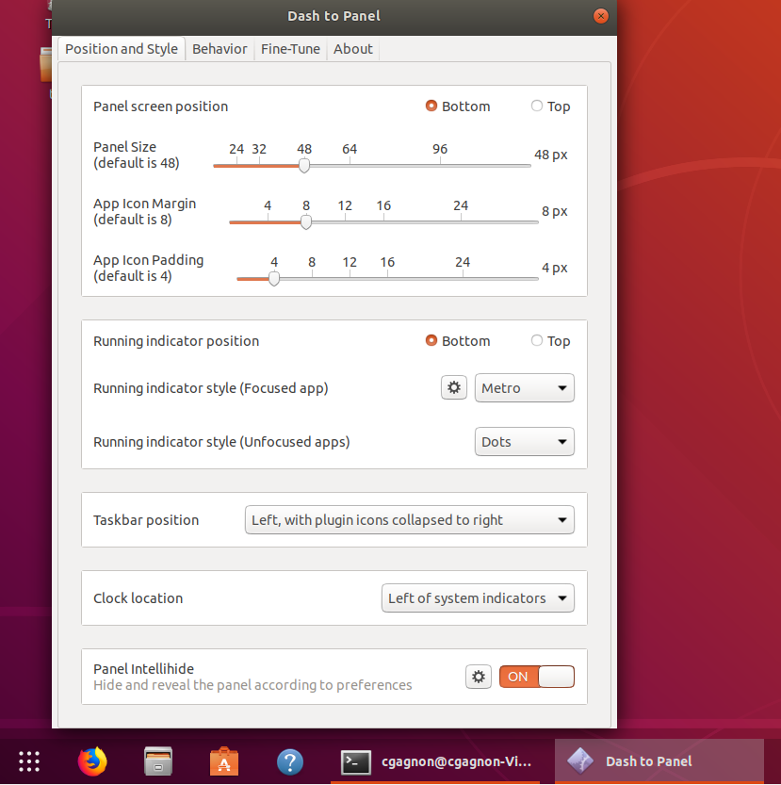
Task: Click the Dash to Panel window title
Action: [334, 16]
